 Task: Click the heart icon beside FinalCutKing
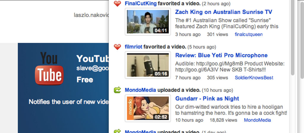[117, 4]
